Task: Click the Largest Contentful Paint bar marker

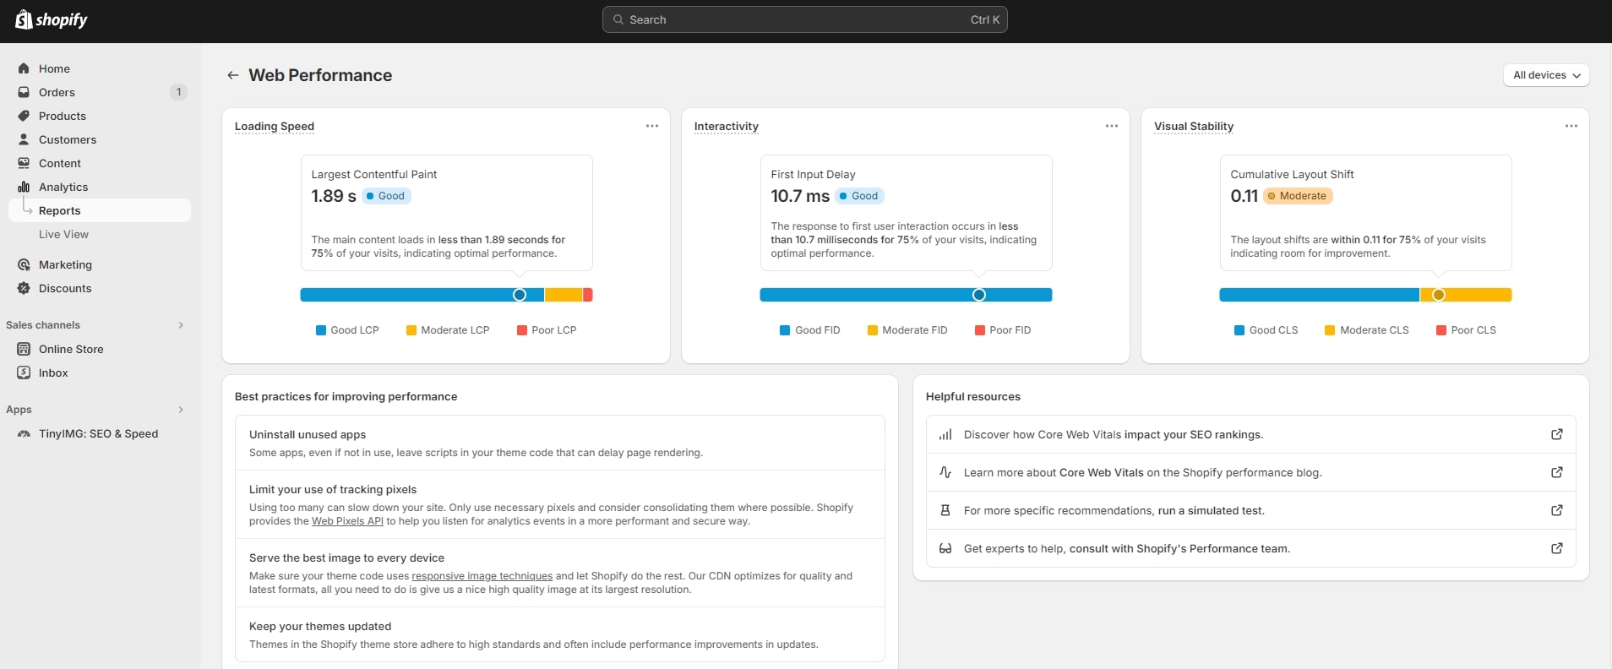Action: click(520, 295)
